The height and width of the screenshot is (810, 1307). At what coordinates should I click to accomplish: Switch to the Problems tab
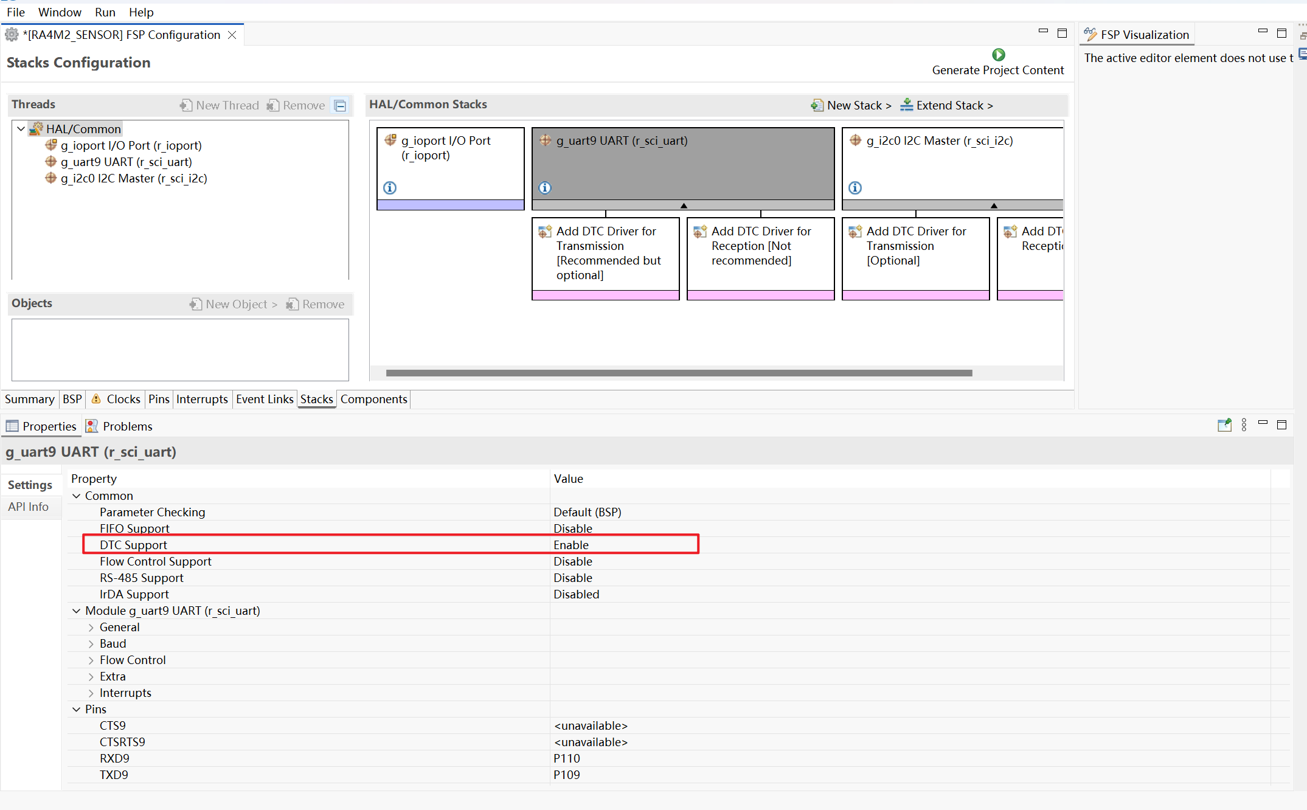127,426
